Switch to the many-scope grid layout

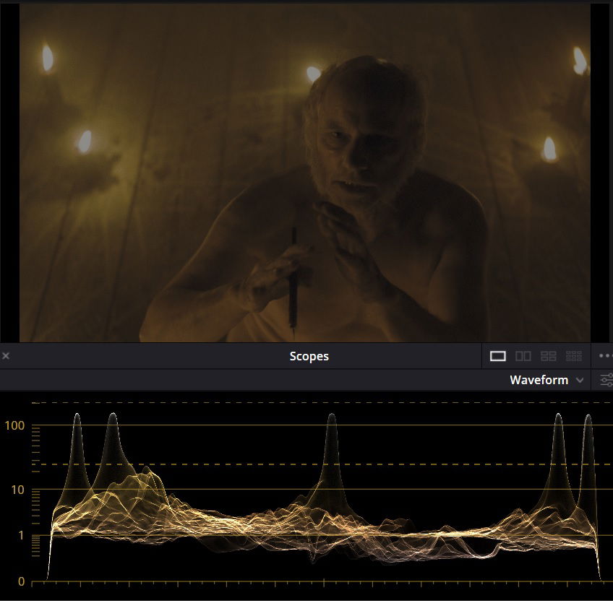573,356
